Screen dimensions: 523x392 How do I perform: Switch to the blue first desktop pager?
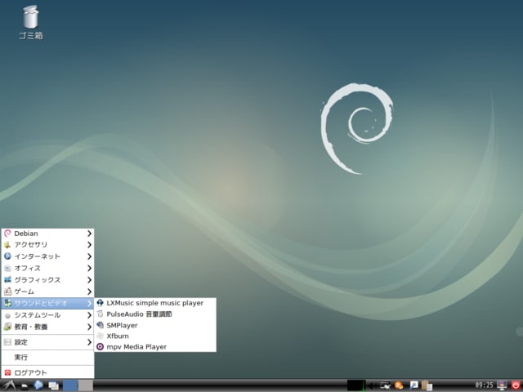(x=70, y=385)
